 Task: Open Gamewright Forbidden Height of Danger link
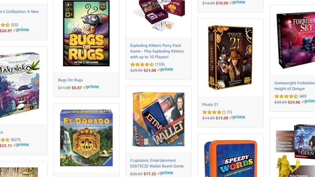294,86
